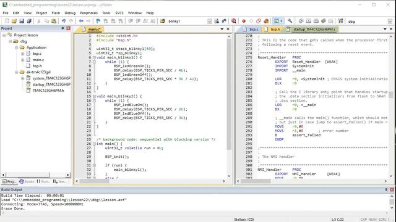Open the find-text dropdown arrow after blinky1
Image resolution: width=396 pixels, height=222 pixels.
click(210, 22)
